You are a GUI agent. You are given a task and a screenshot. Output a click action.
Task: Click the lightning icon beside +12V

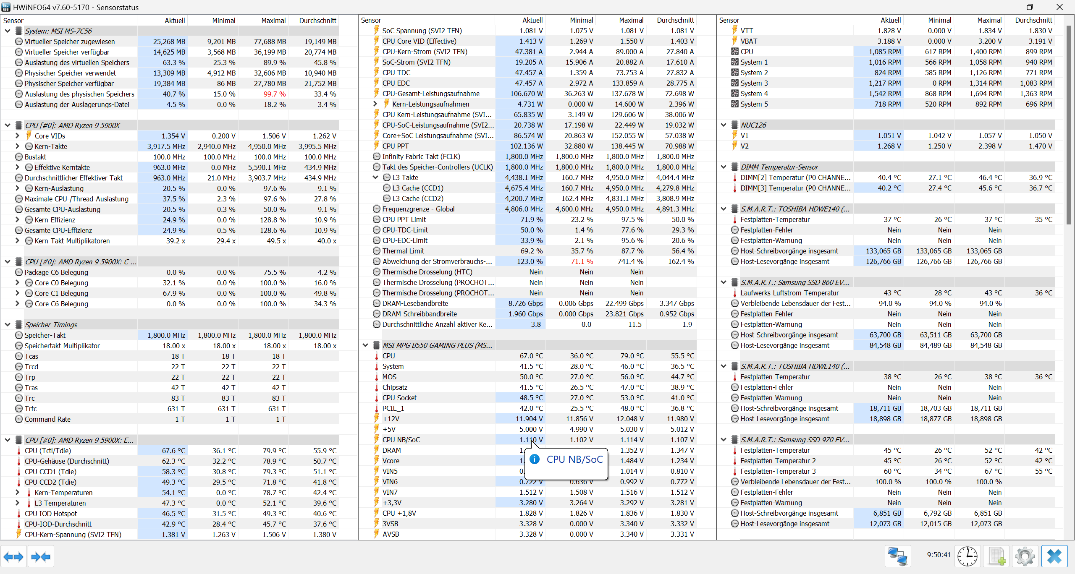coord(377,418)
